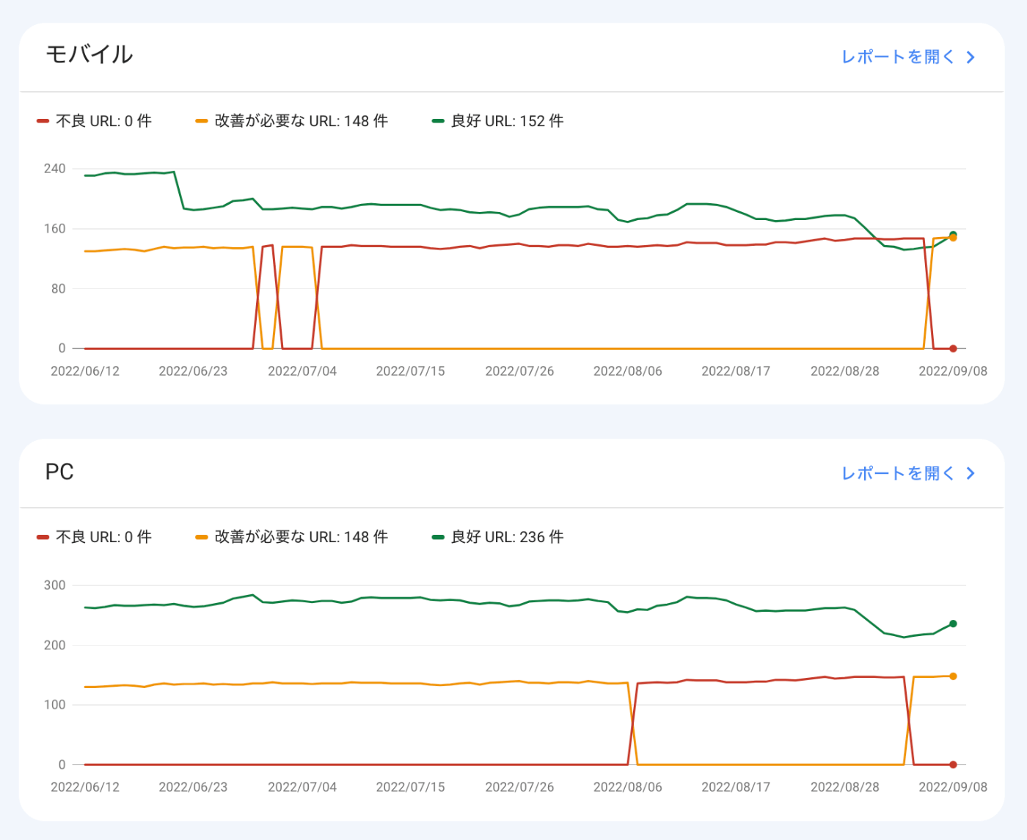Click the モバイル card heading
The image size is (1027, 840).
(89, 54)
